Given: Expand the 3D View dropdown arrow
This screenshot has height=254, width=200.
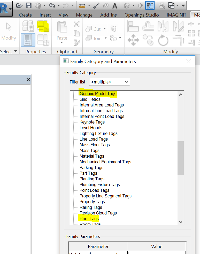Looking at the screenshot, I should 133,6.
